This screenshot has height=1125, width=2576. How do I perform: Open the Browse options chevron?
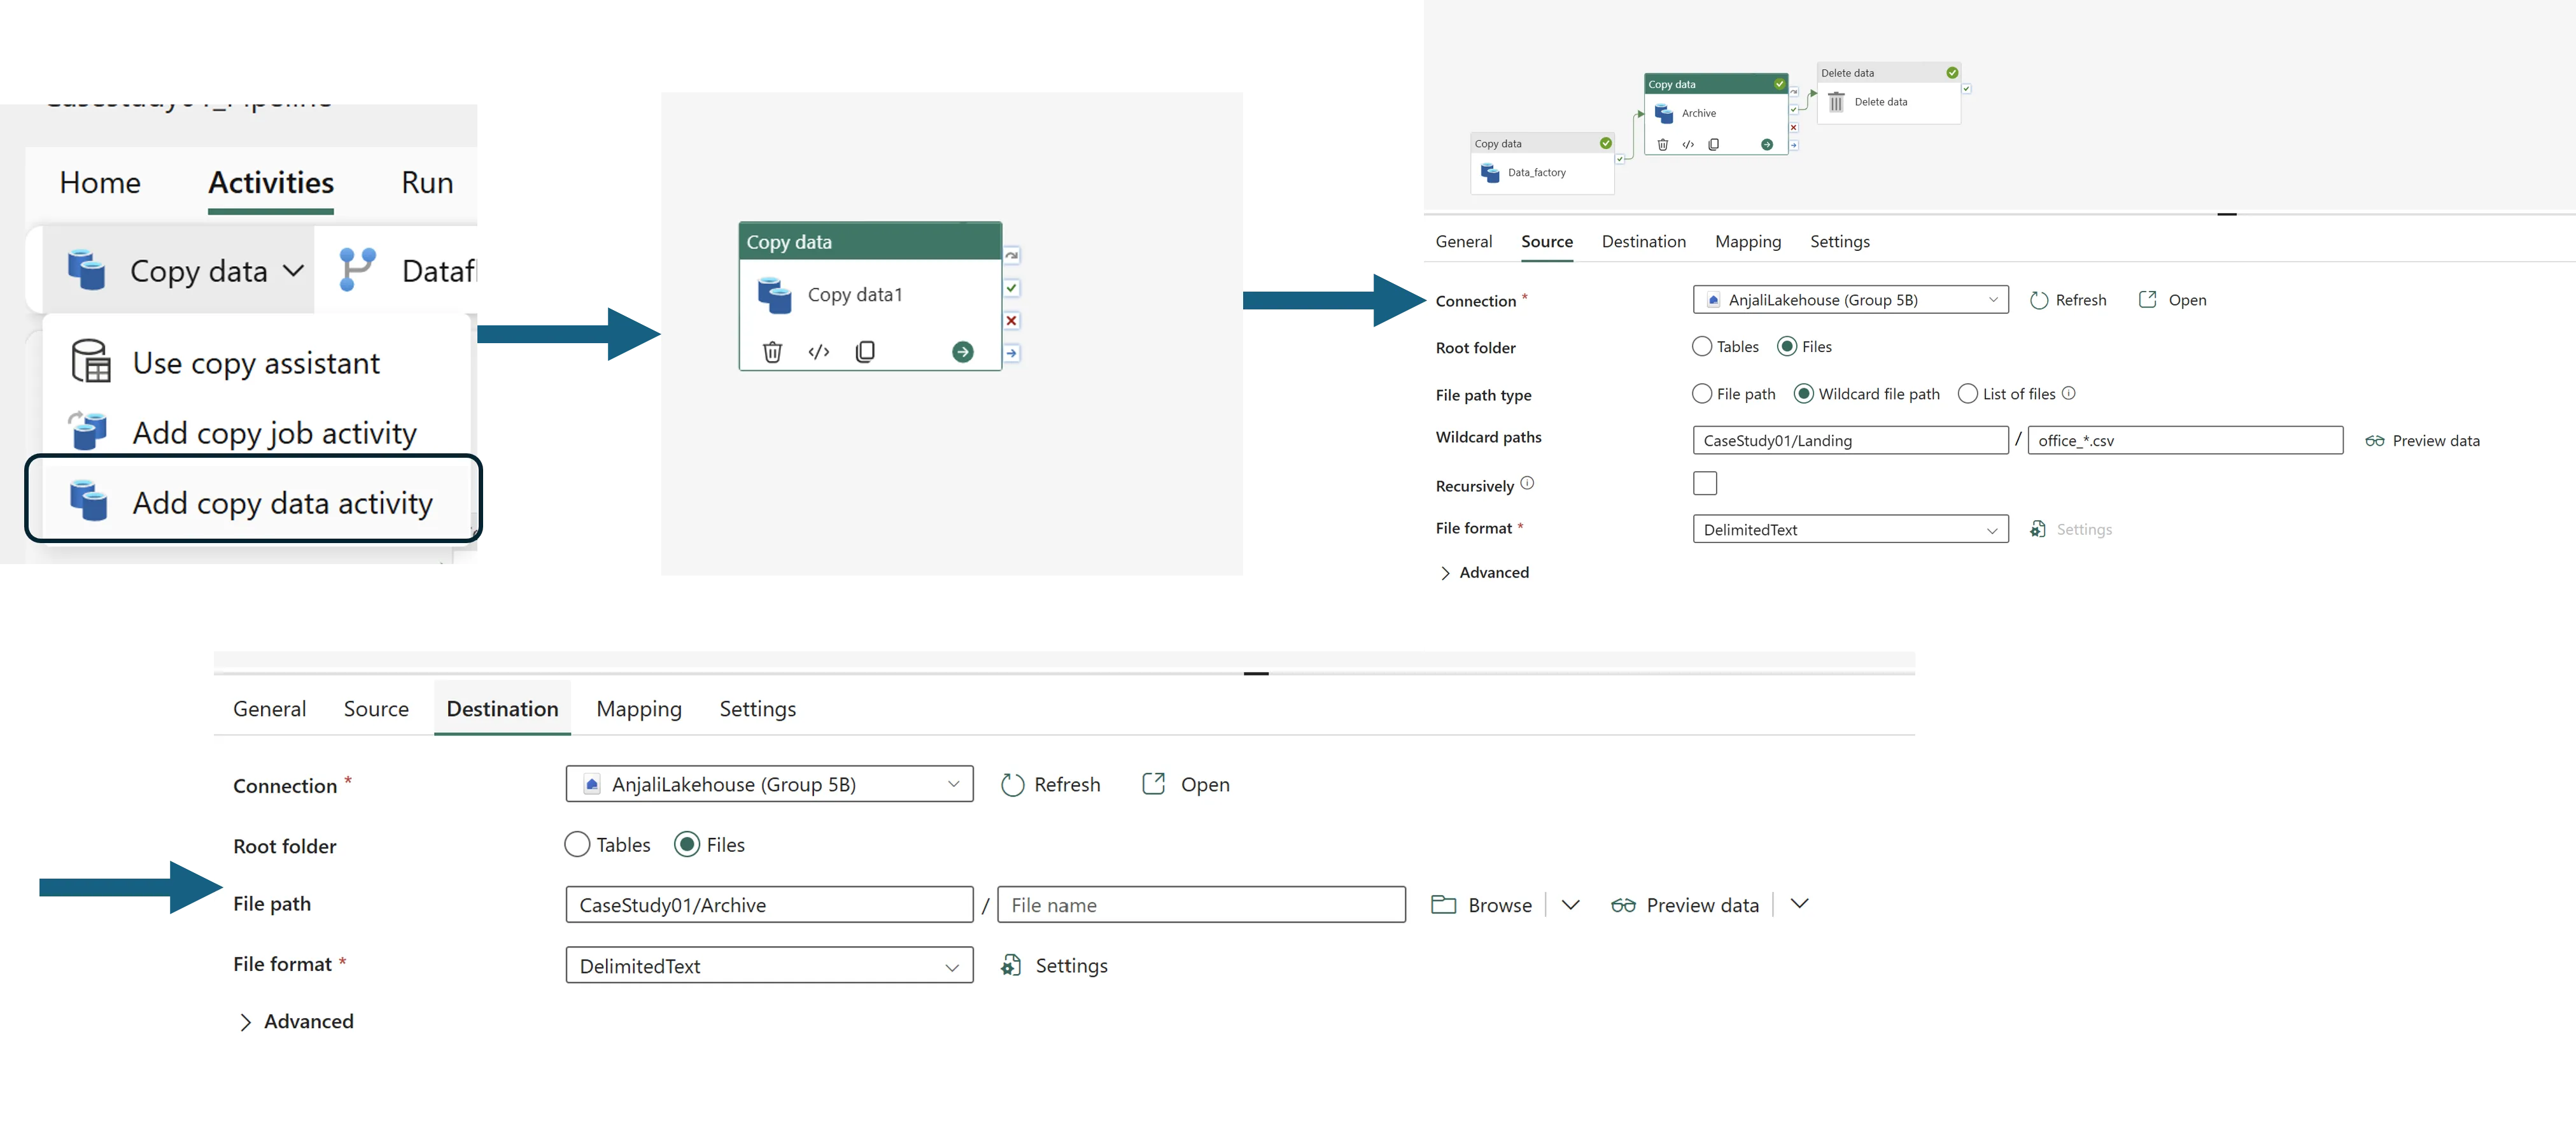point(1570,904)
